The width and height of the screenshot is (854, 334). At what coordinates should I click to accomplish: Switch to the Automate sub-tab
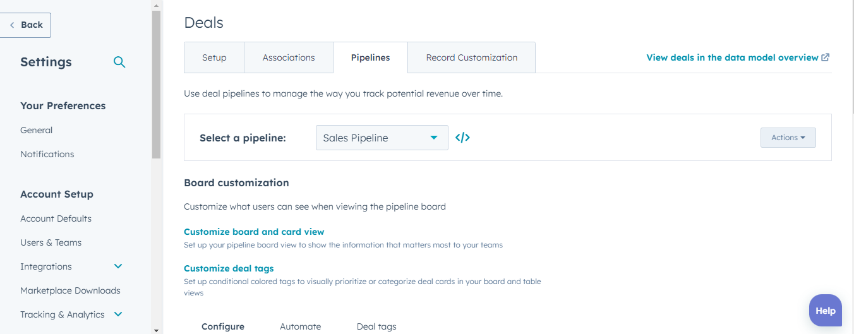(x=301, y=326)
